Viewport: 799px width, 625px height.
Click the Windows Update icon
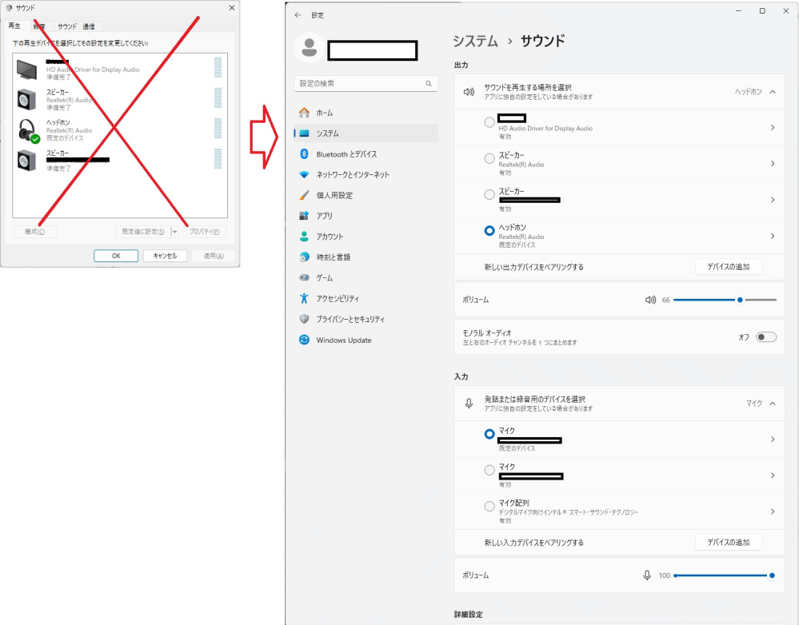coord(304,340)
